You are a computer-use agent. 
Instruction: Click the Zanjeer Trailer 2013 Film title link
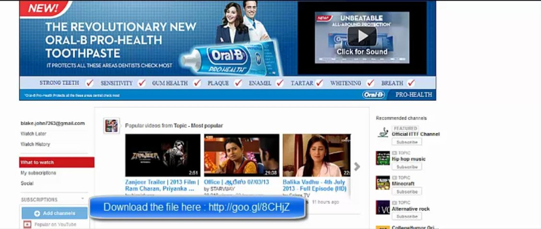click(x=162, y=185)
